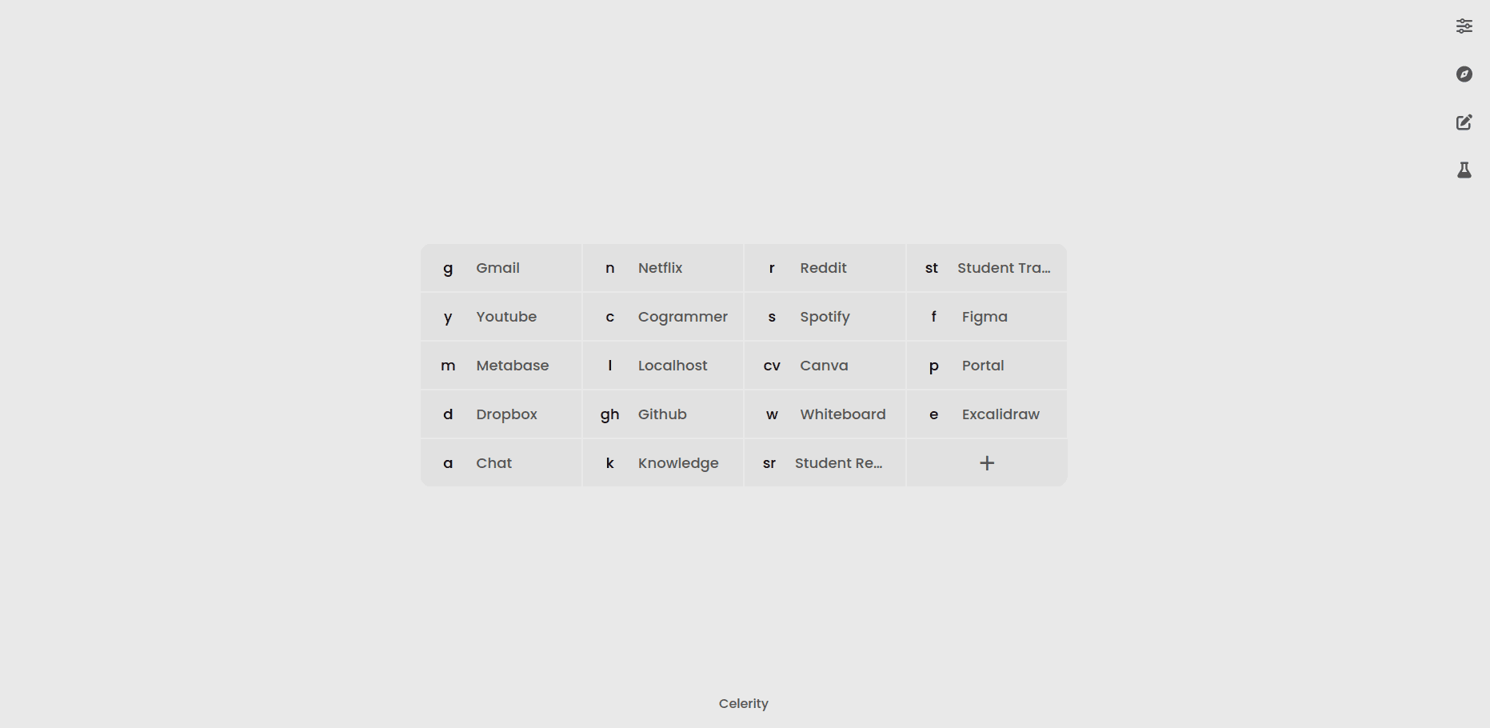The image size is (1490, 728).
Task: Launch the Excalidraw shortcut
Action: pos(986,414)
